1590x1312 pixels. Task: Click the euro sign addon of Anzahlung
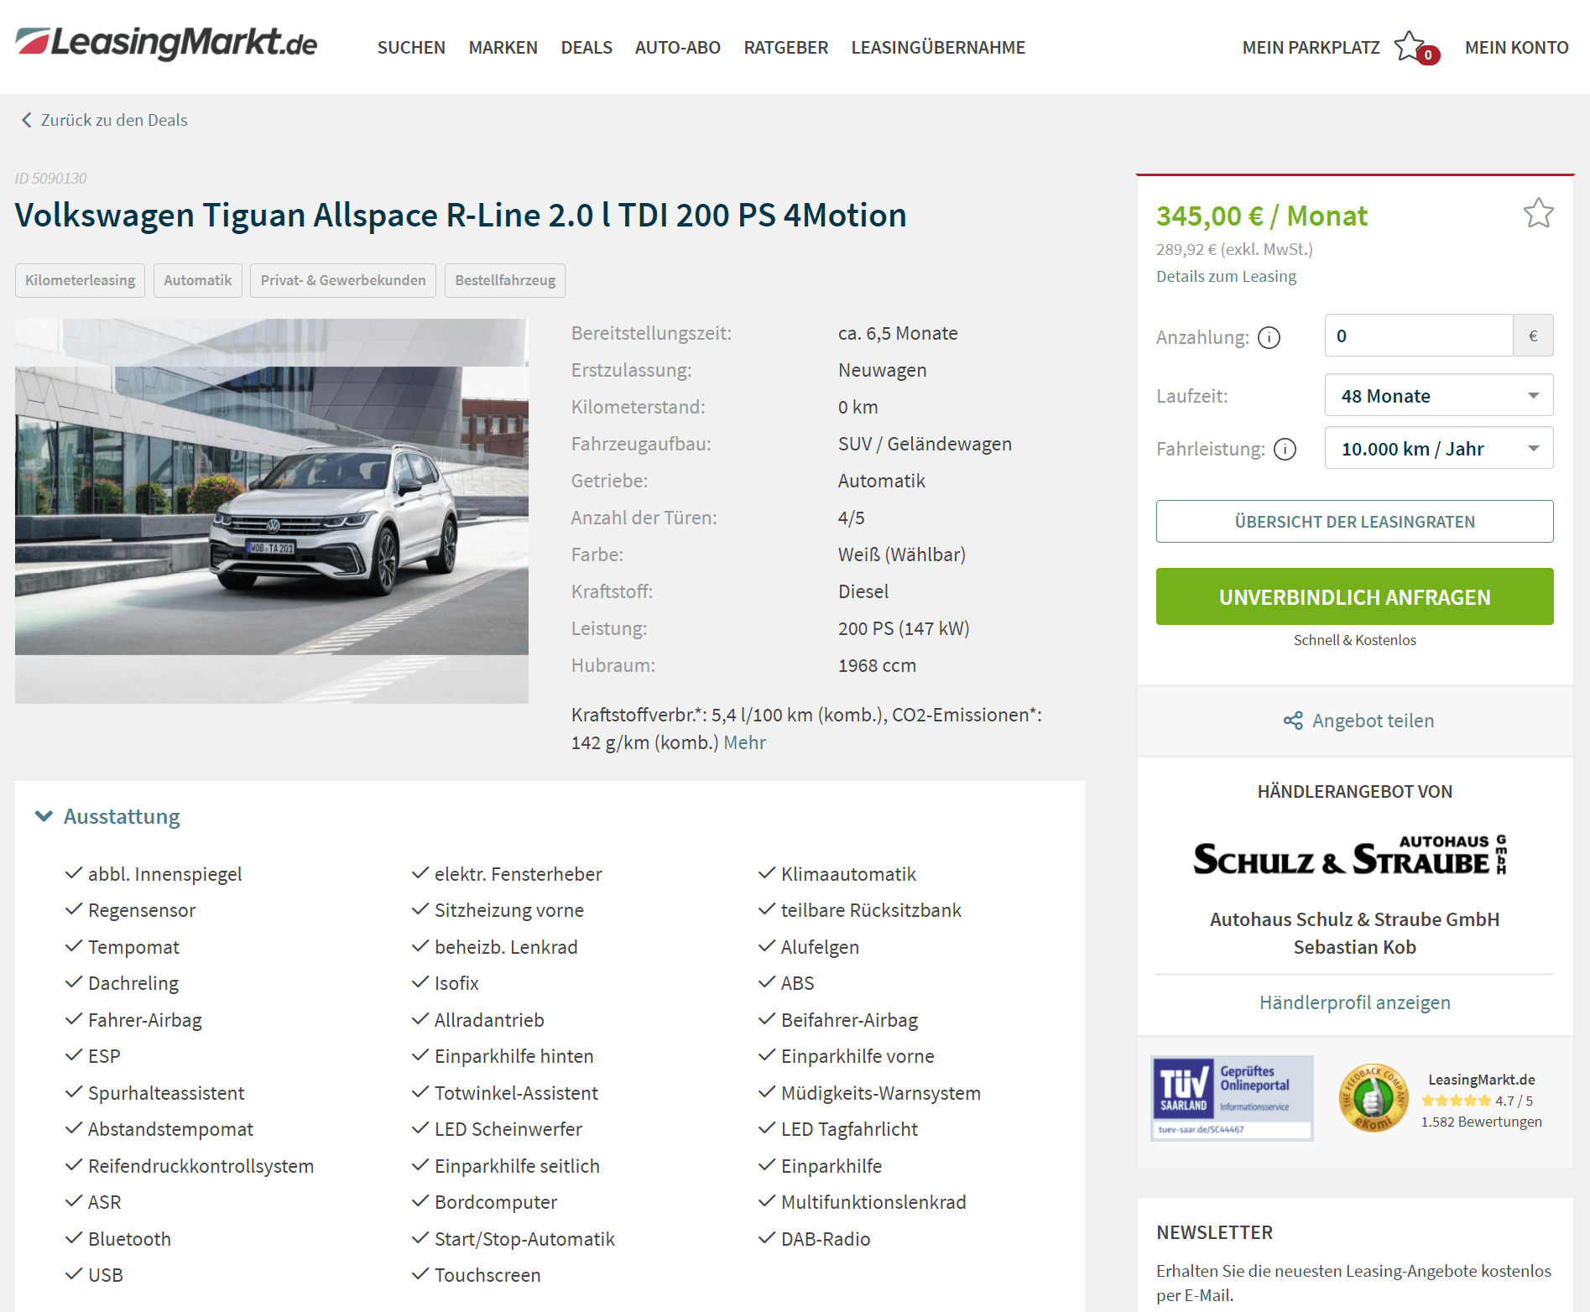coord(1533,336)
